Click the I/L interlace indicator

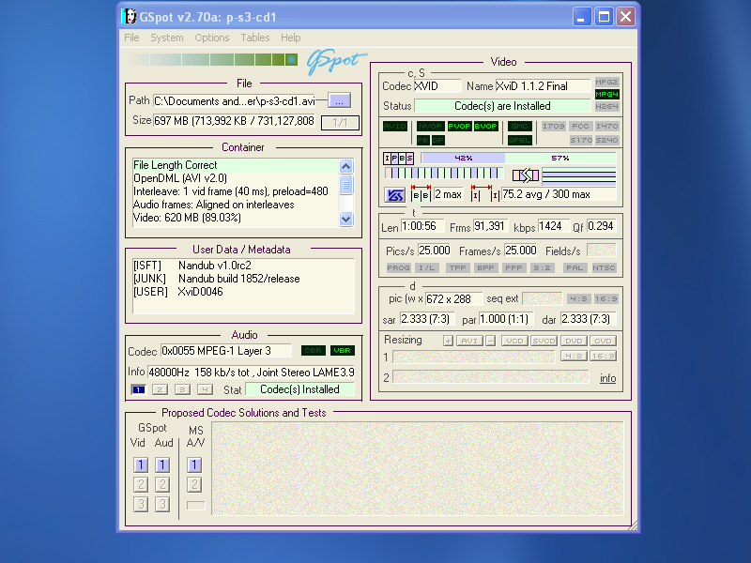(426, 267)
